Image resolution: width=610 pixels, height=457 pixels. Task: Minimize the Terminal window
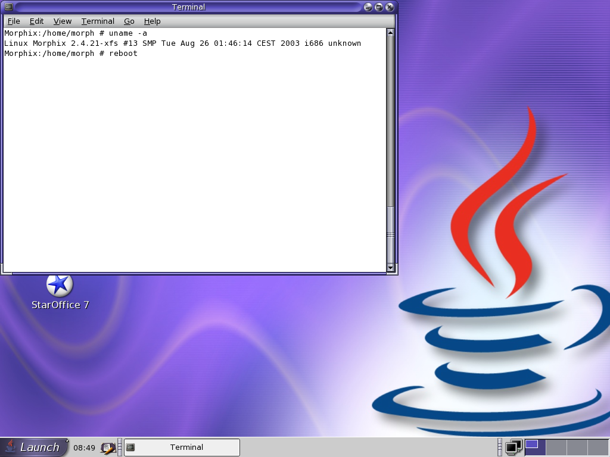368,7
